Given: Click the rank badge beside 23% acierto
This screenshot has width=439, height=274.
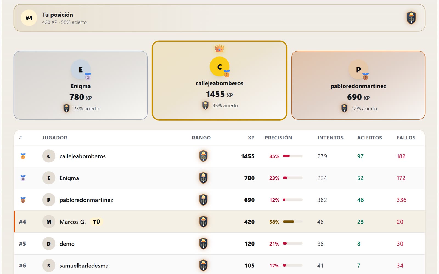Looking at the screenshot, I should pos(66,108).
